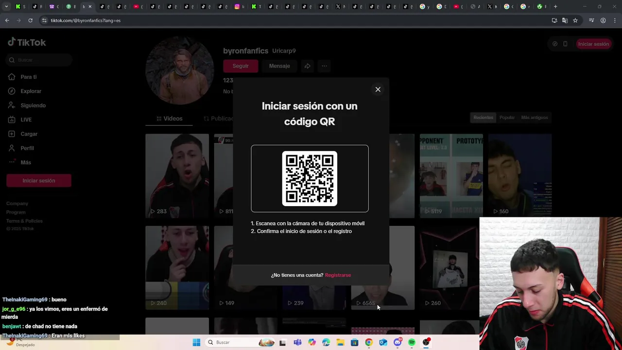The width and height of the screenshot is (622, 350).
Task: Sort videos by Popular
Action: coord(507,118)
